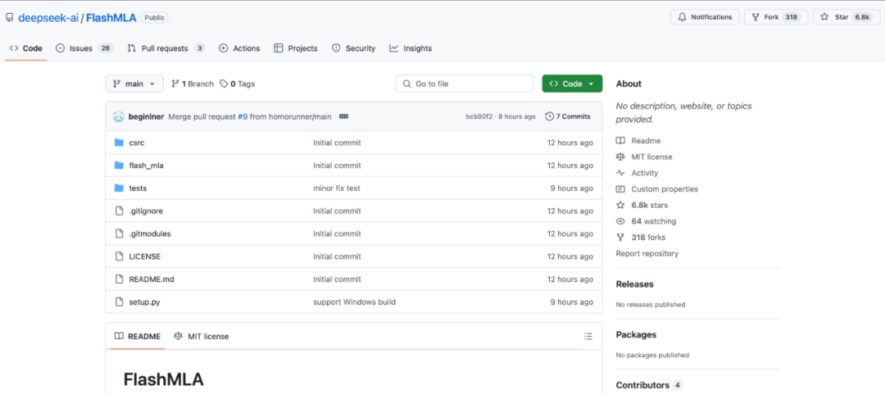Image resolution: width=885 pixels, height=394 pixels.
Task: View the 64 watching link
Action: coord(647,221)
